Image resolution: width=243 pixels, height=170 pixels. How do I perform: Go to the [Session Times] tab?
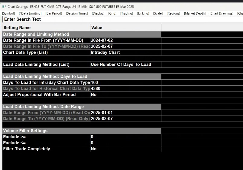pyautogui.click(x=77, y=13)
